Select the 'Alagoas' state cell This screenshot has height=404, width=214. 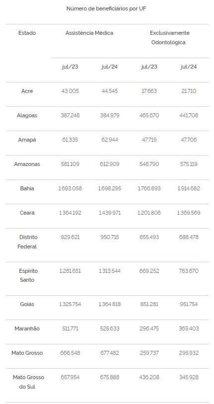click(27, 115)
